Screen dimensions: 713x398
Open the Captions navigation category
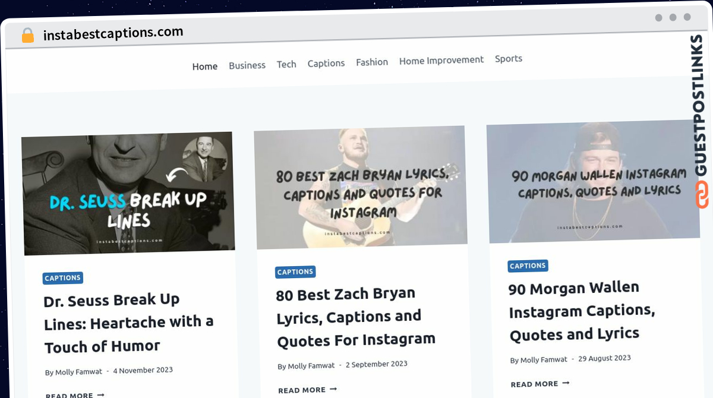326,63
